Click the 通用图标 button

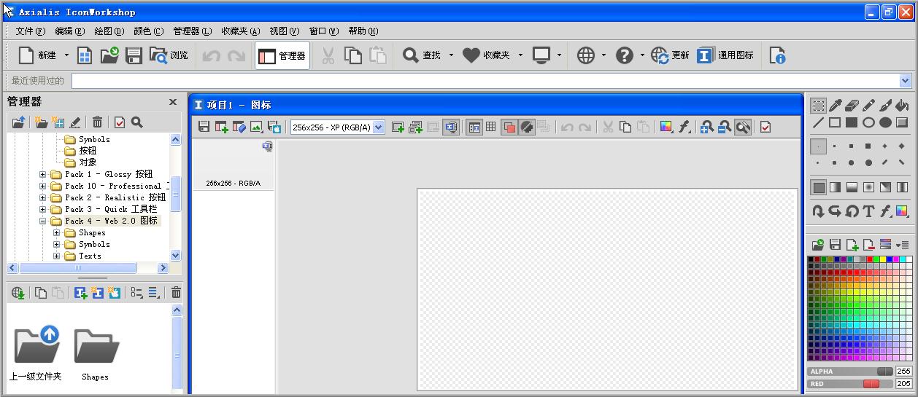[725, 55]
